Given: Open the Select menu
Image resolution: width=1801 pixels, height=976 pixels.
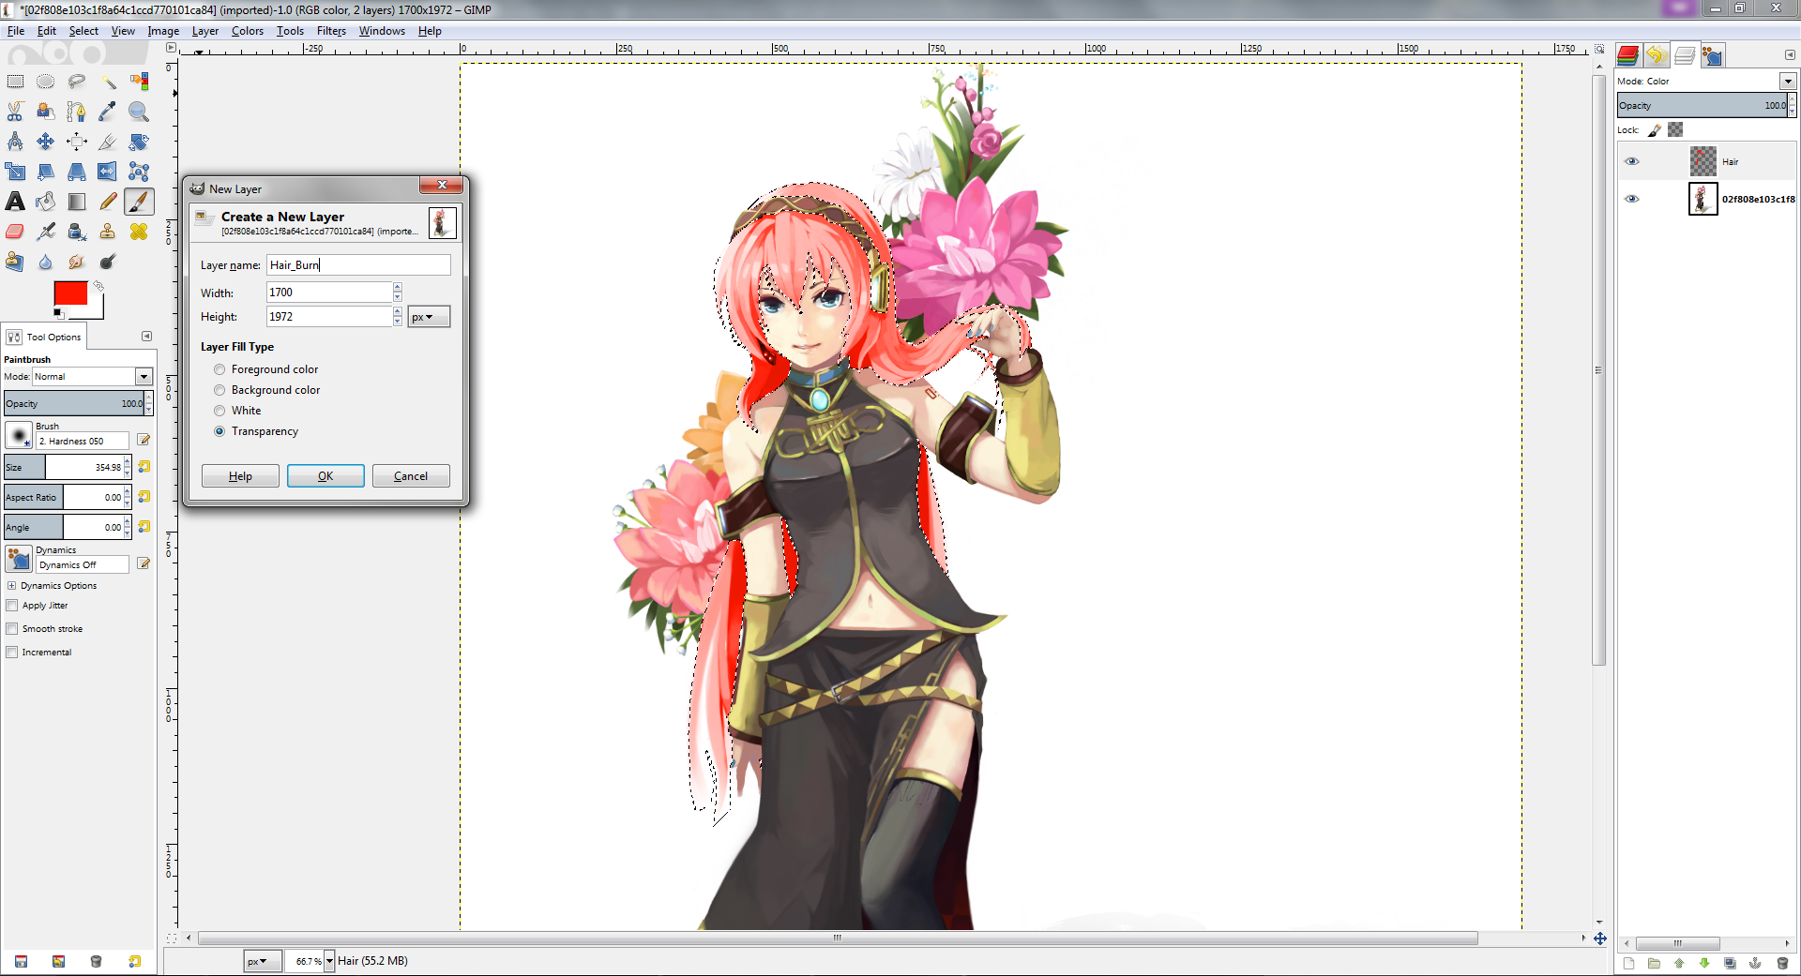Looking at the screenshot, I should click(83, 31).
